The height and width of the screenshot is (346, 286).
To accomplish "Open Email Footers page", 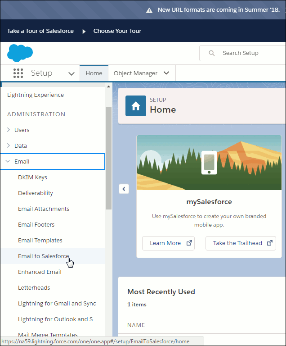I will coord(36,224).
